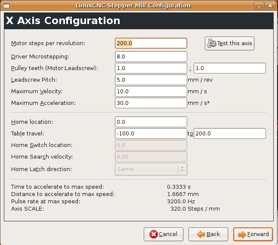The width and height of the screenshot is (278, 245).
Task: Select the 3200.0 Hz pulse rate value
Action: pyautogui.click(x=181, y=202)
